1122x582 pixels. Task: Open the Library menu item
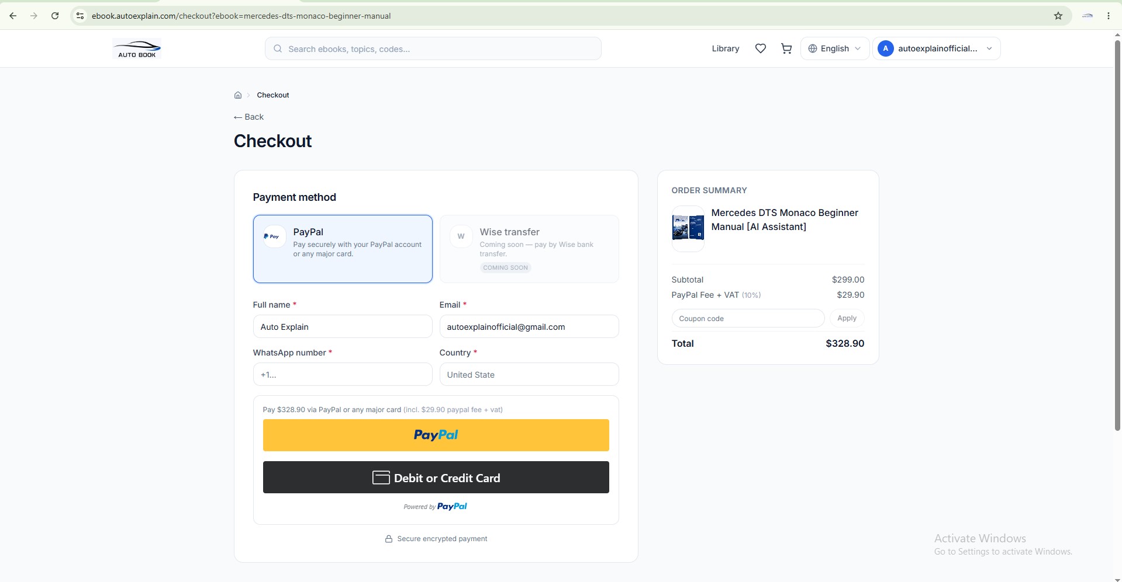[726, 48]
